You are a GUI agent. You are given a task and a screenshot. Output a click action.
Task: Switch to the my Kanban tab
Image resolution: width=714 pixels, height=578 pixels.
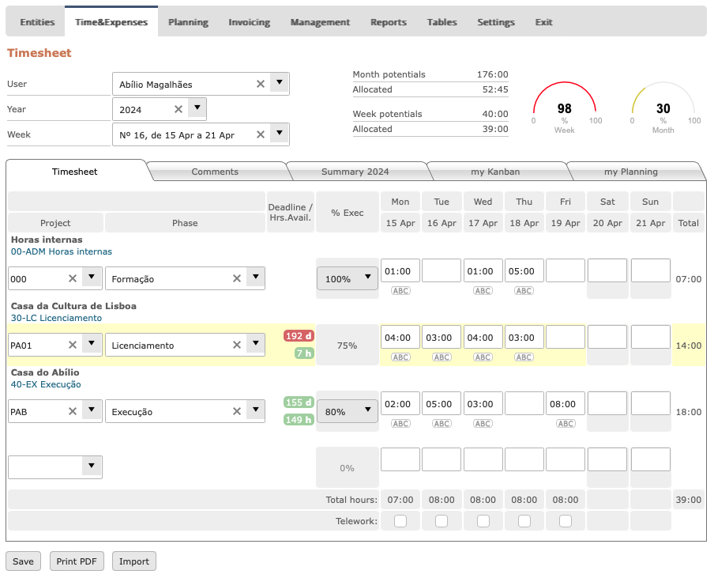pos(495,172)
